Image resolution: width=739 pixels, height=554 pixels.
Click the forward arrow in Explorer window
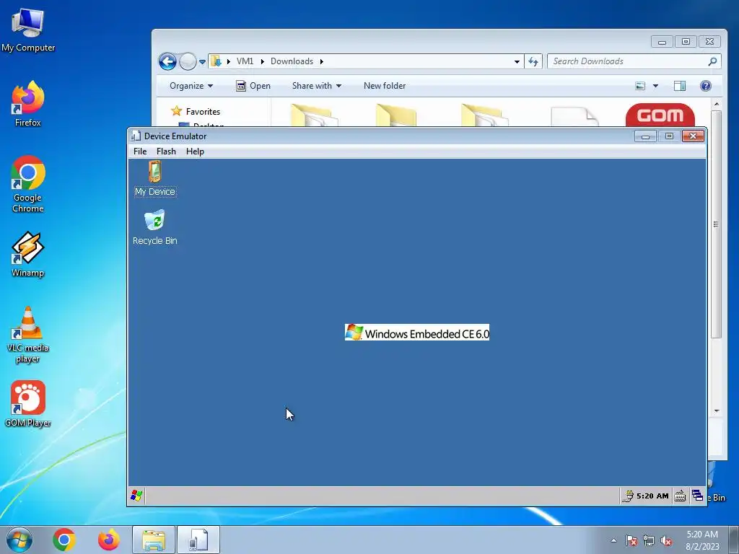pos(188,61)
